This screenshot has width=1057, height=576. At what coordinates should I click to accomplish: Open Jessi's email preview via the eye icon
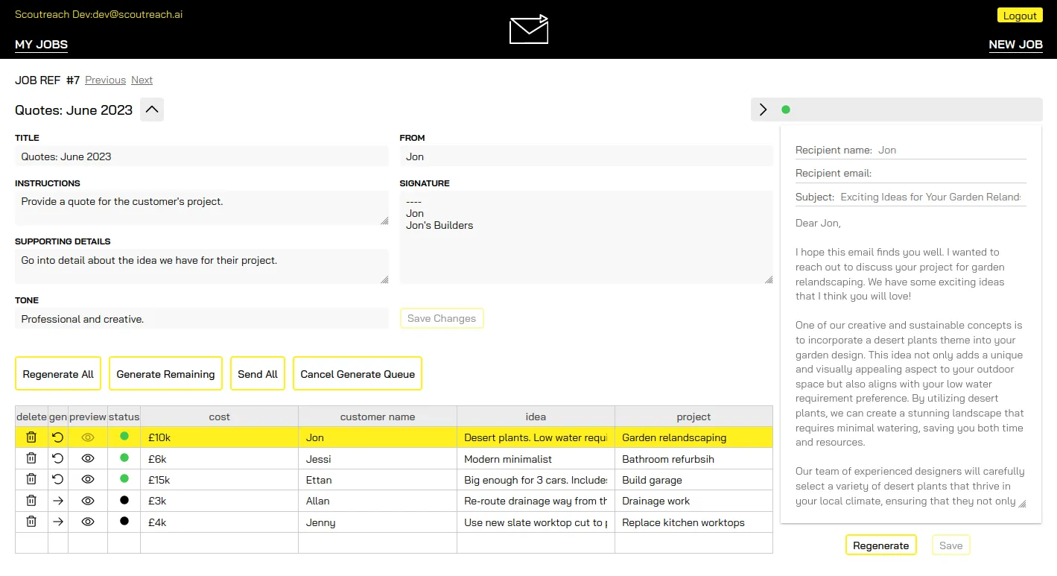87,458
